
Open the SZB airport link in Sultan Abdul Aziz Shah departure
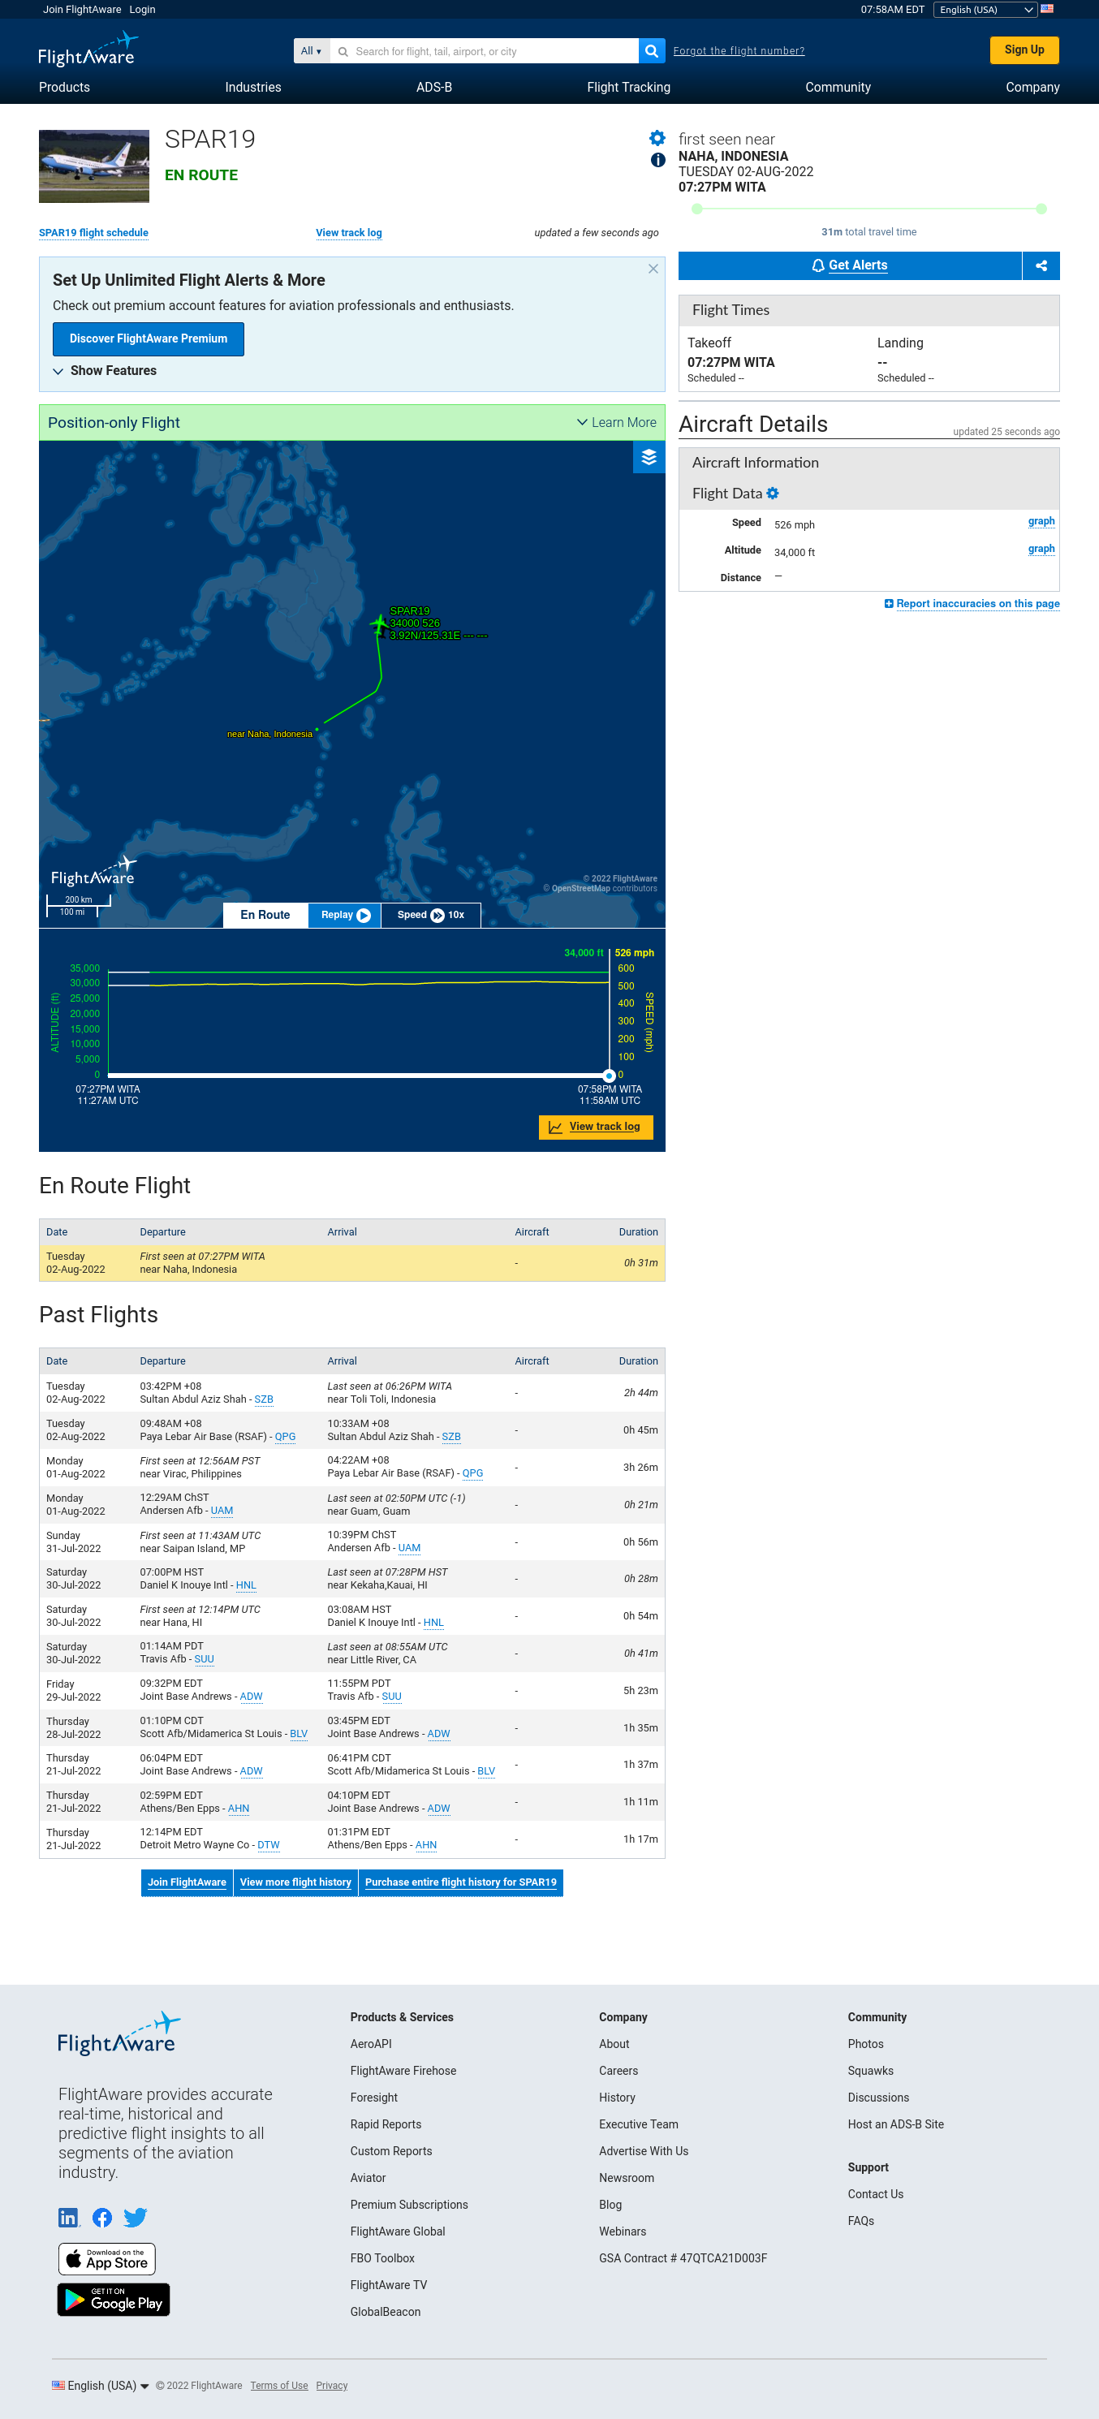coord(264,1399)
